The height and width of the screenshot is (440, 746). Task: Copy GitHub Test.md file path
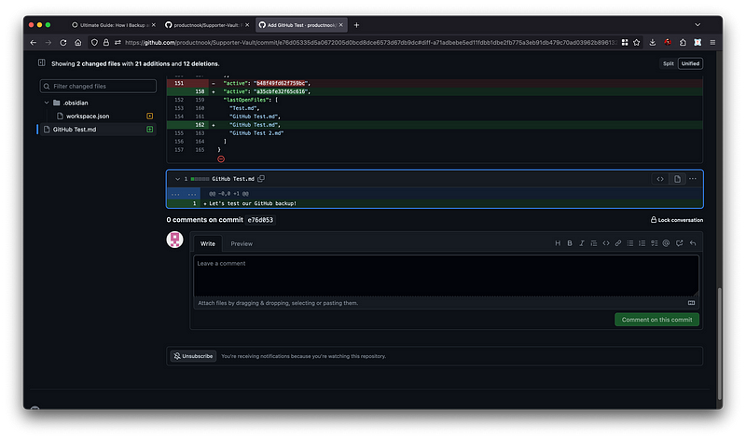(x=261, y=178)
